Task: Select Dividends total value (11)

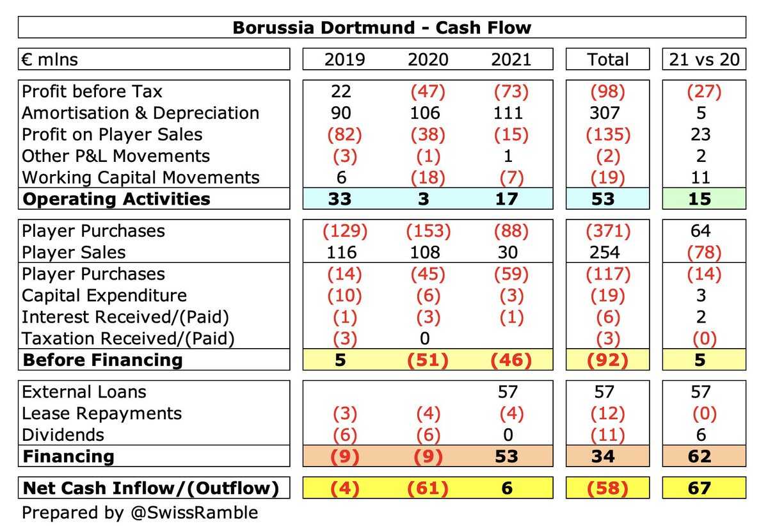Action: [x=609, y=434]
